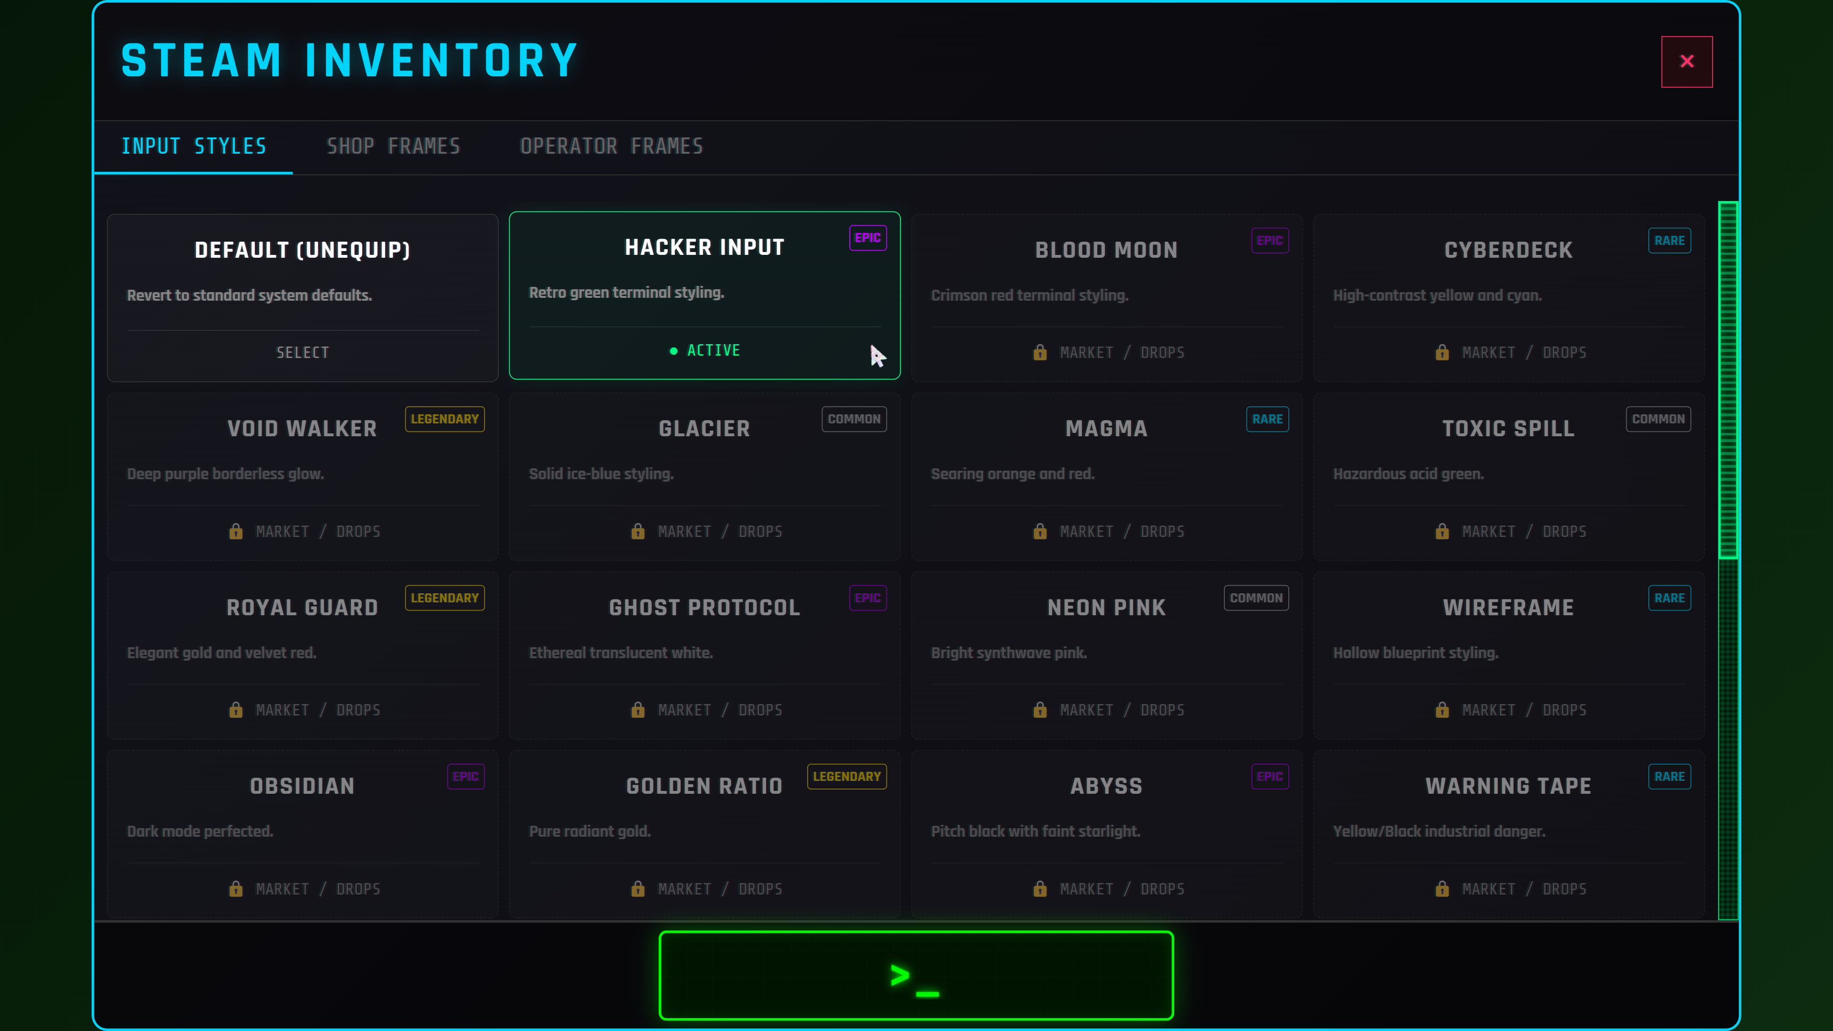Click the Hacker Input card title
Image resolution: width=1833 pixels, height=1031 pixels.
705,247
